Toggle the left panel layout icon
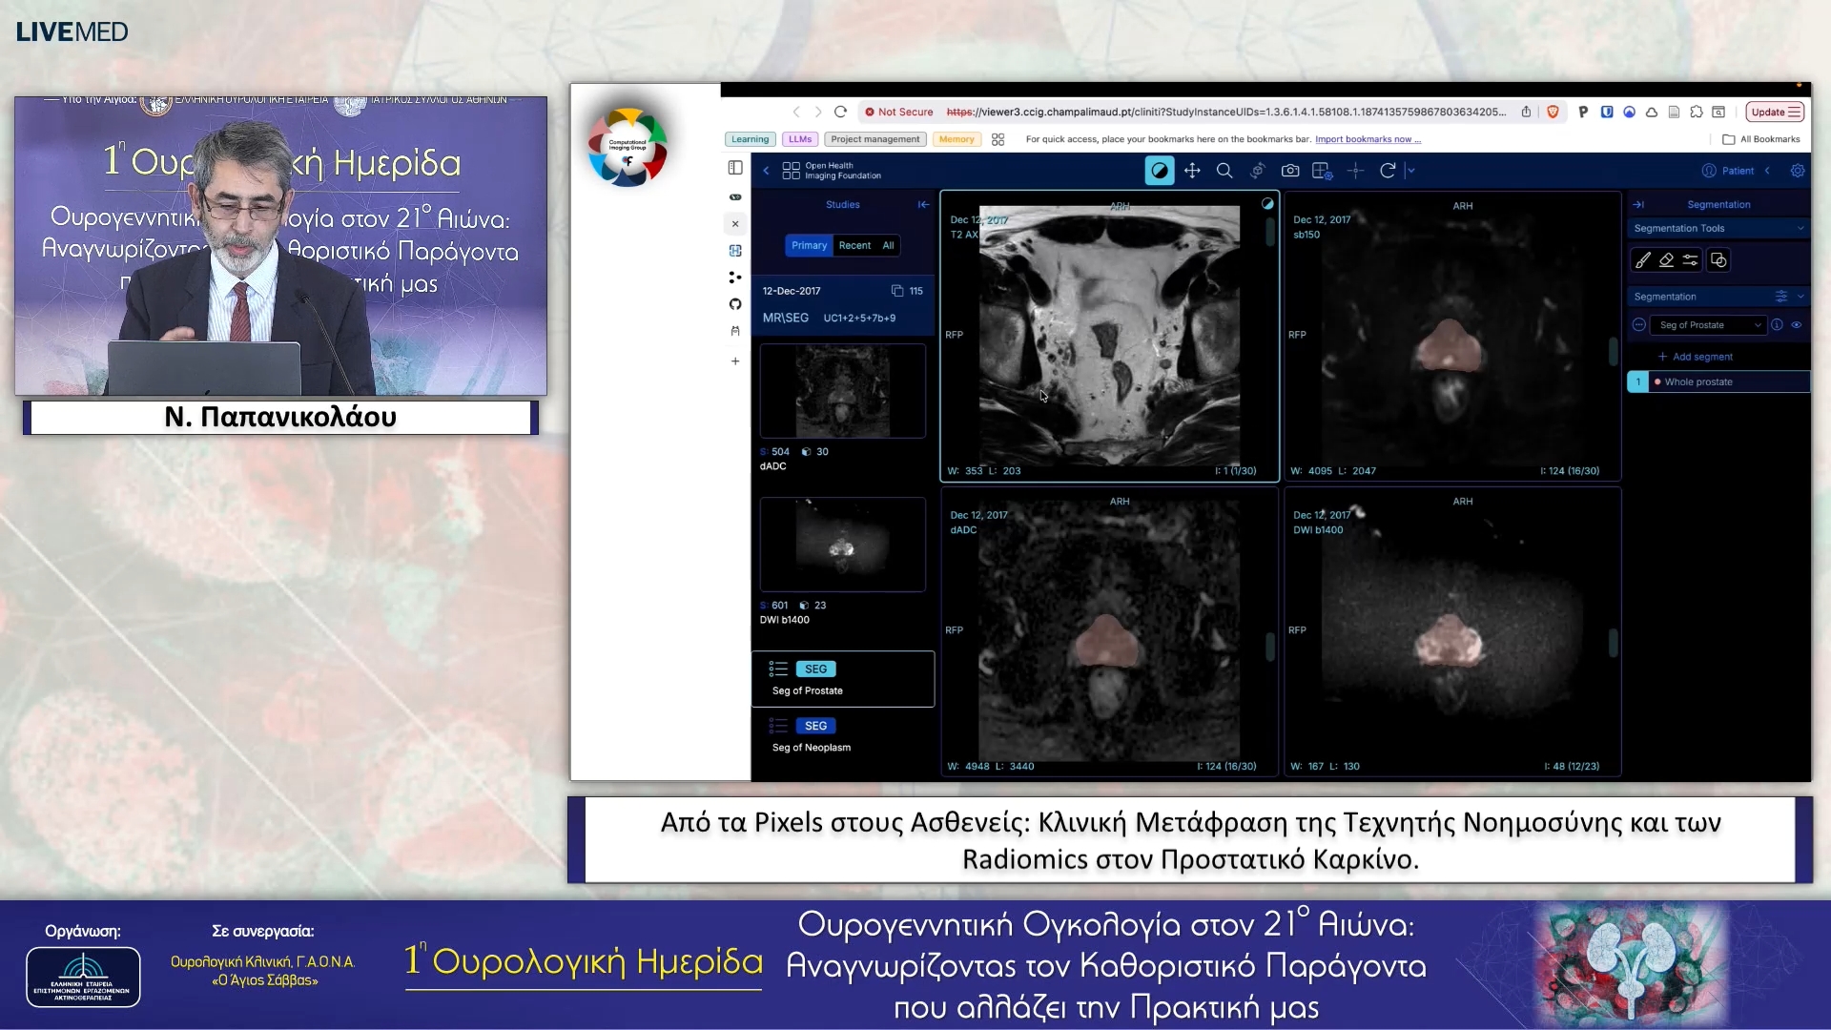 (x=735, y=168)
